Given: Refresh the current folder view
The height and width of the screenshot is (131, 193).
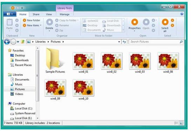Looking at the screenshot, I should (124, 42).
